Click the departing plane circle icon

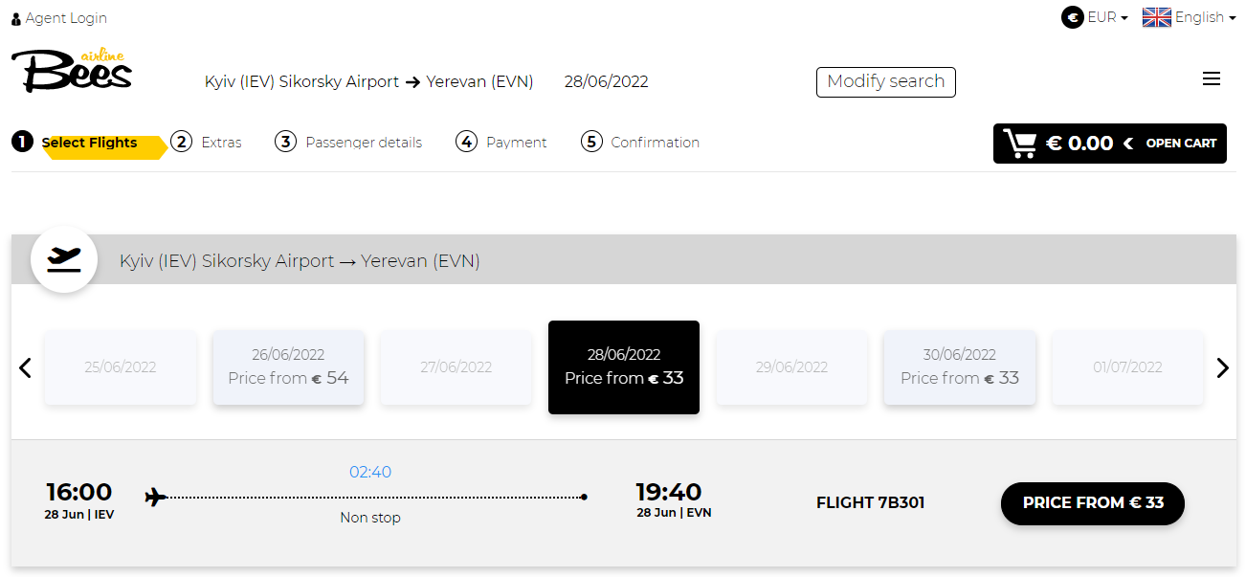pos(64,259)
